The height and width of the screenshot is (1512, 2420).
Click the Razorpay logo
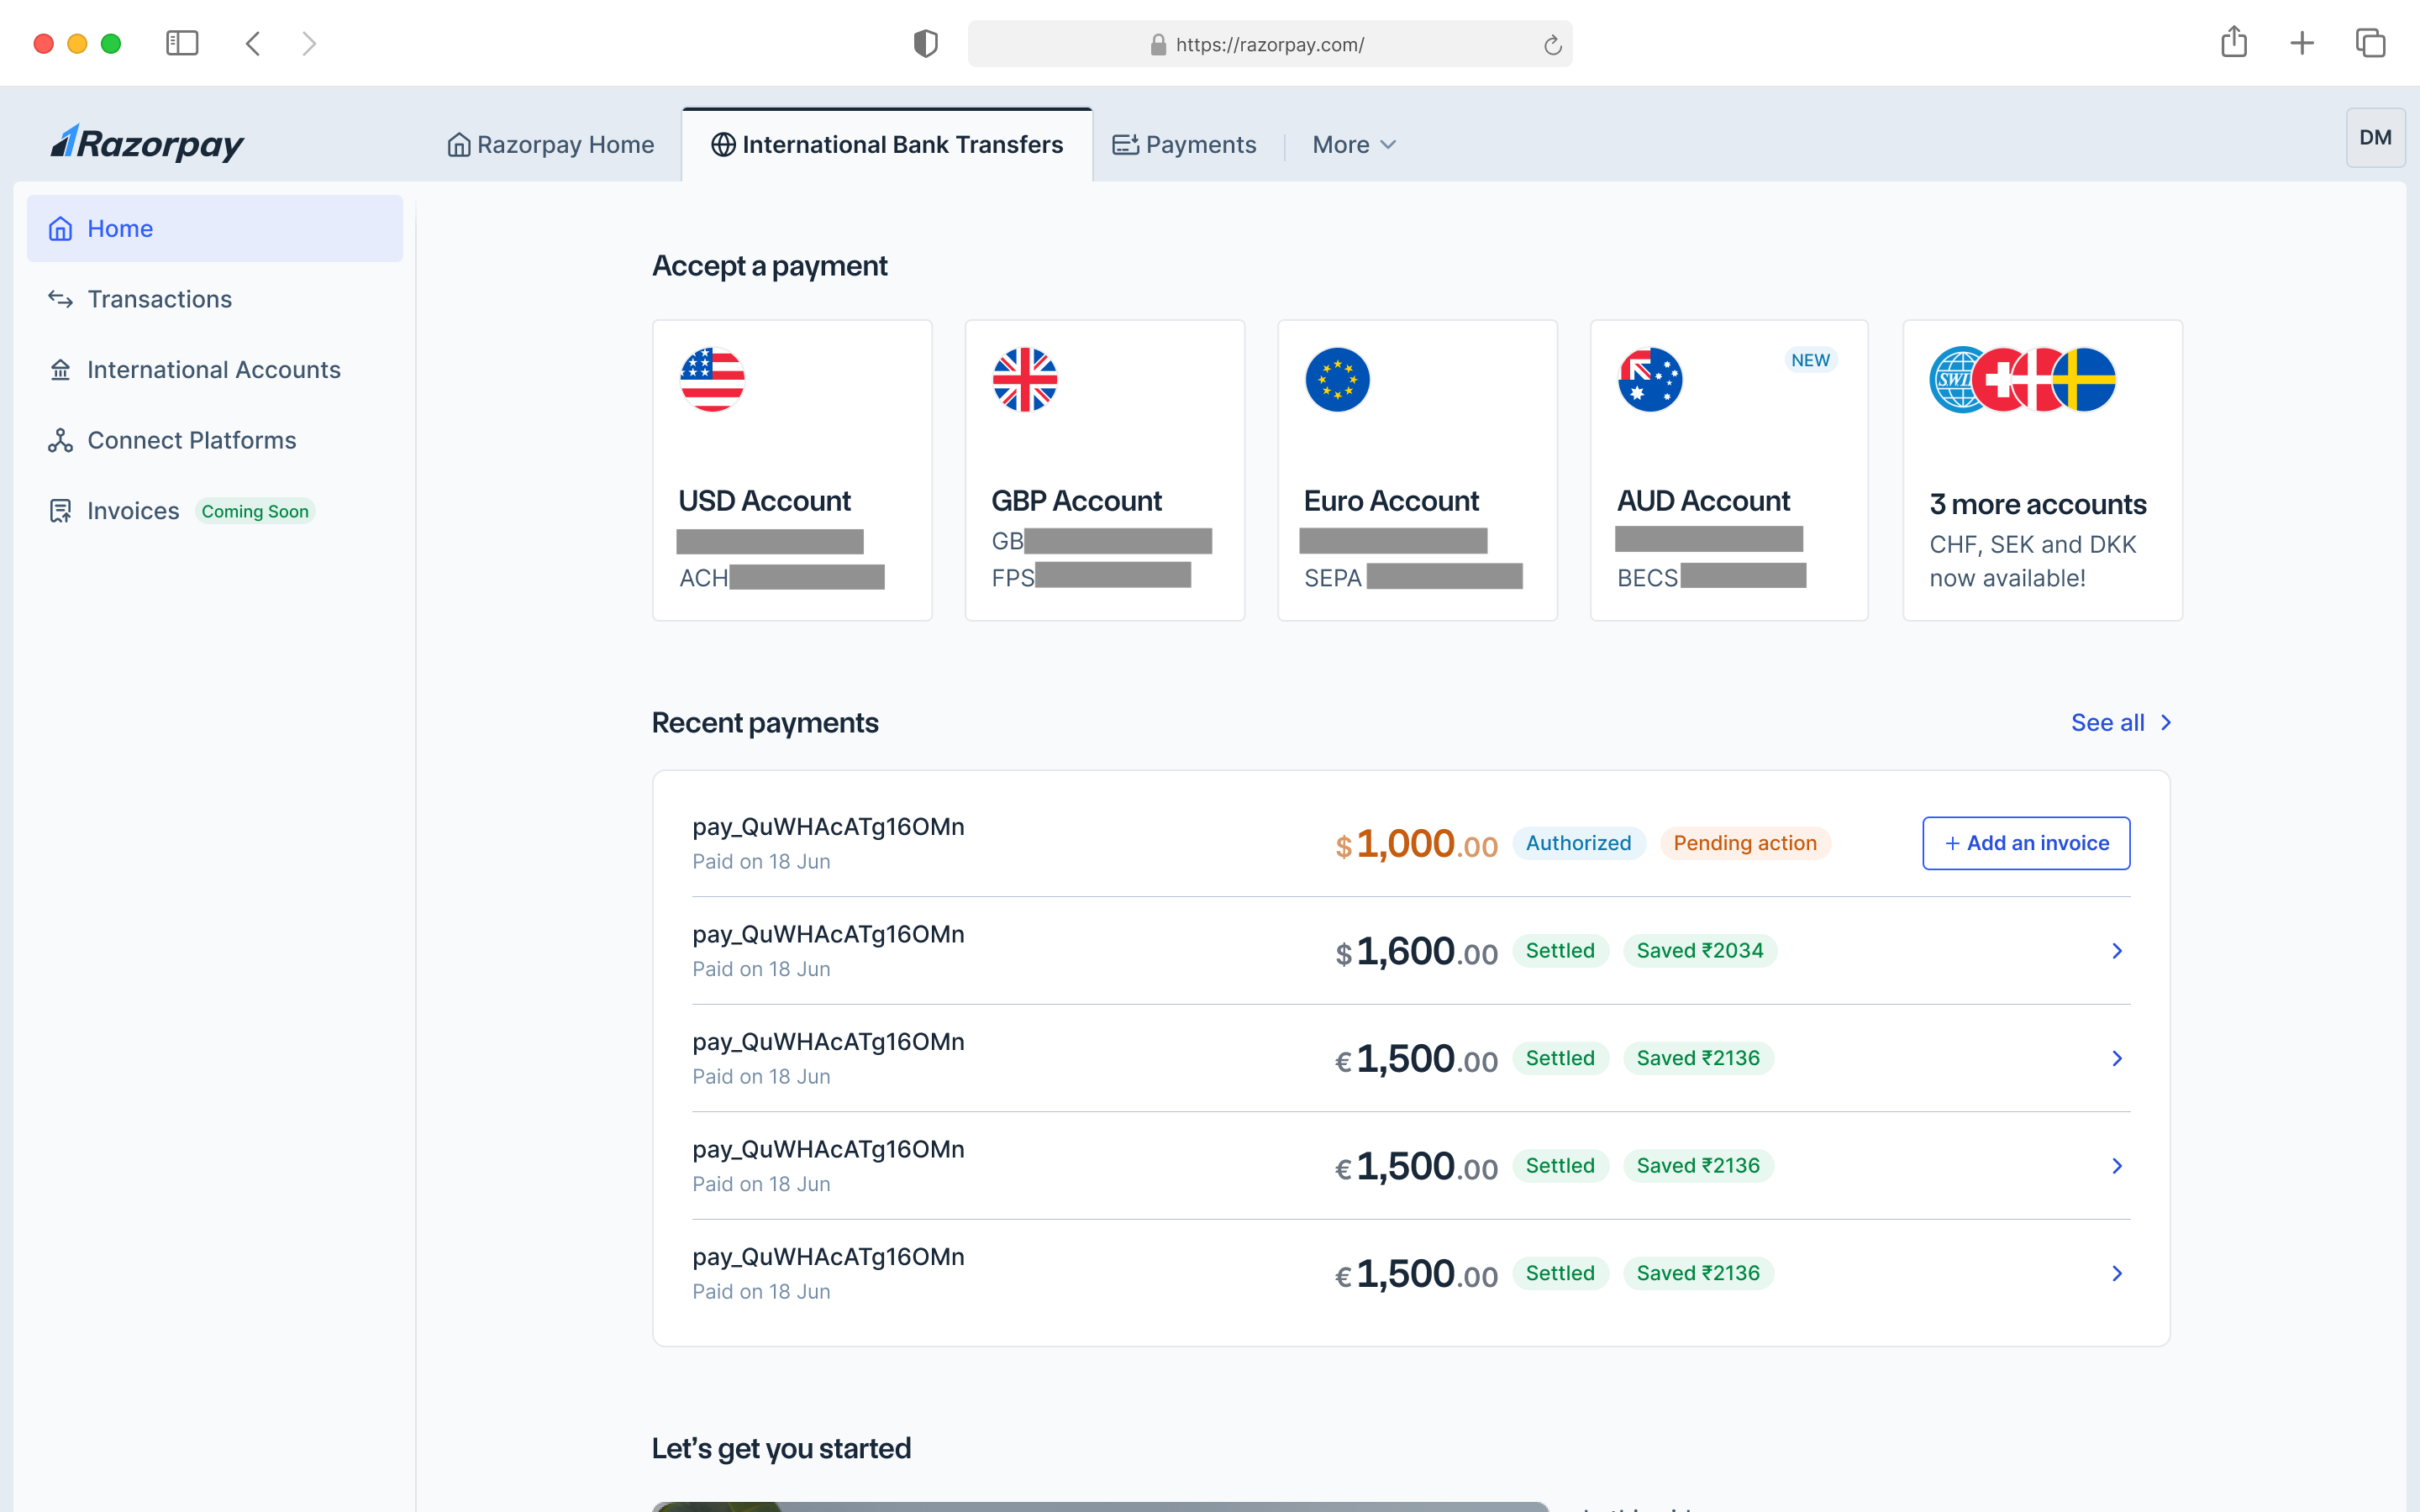coord(146,142)
